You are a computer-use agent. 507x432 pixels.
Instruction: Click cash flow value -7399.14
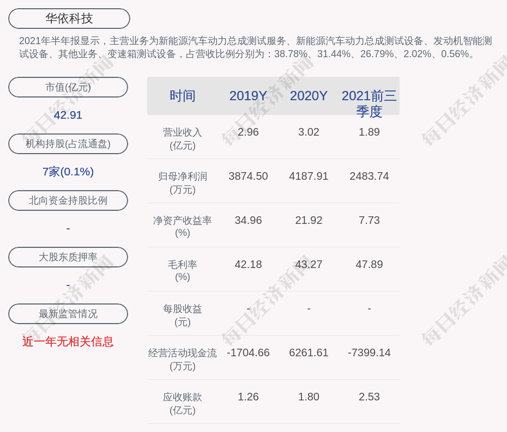[x=369, y=352]
